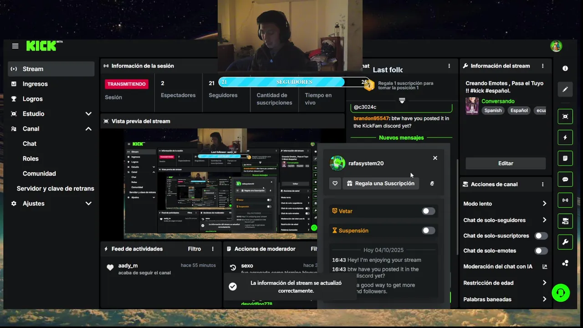
Task: Toggle the Suspensión switch
Action: pos(428,231)
